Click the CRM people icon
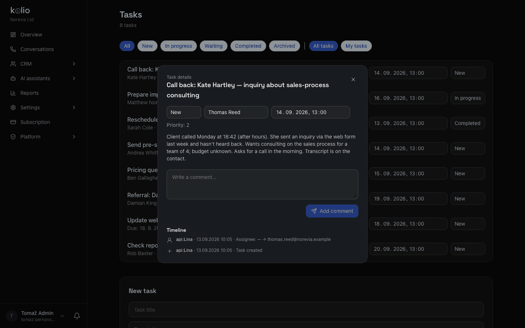Image resolution: width=525 pixels, height=328 pixels. pyautogui.click(x=13, y=64)
